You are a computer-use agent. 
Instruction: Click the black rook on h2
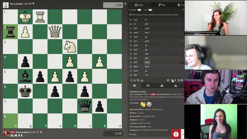[x=10, y=32]
